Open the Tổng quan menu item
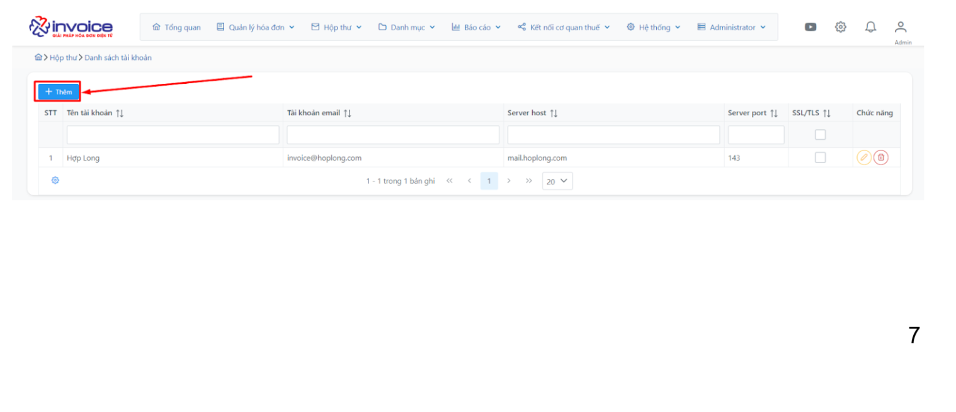Viewport: 956px width, 412px height. (x=176, y=27)
